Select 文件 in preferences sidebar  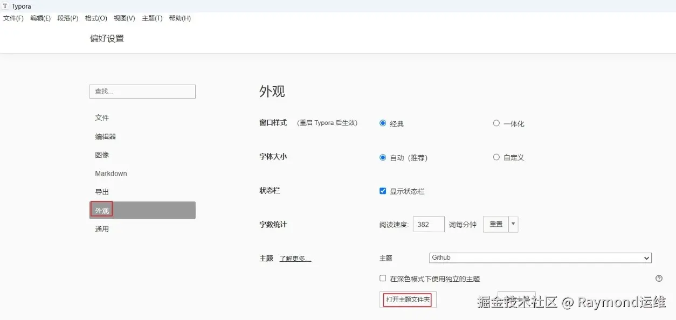(142, 118)
